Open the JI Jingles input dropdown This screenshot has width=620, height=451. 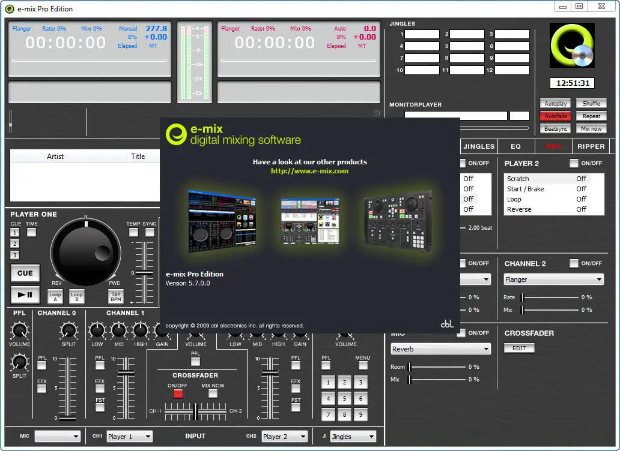point(353,437)
